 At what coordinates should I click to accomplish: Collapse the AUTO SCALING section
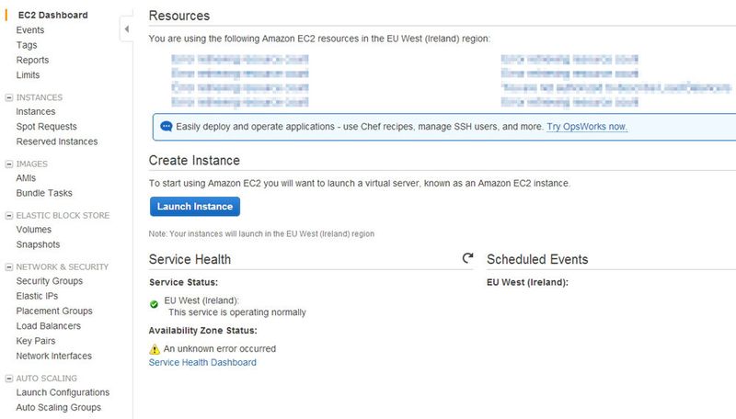click(x=9, y=379)
